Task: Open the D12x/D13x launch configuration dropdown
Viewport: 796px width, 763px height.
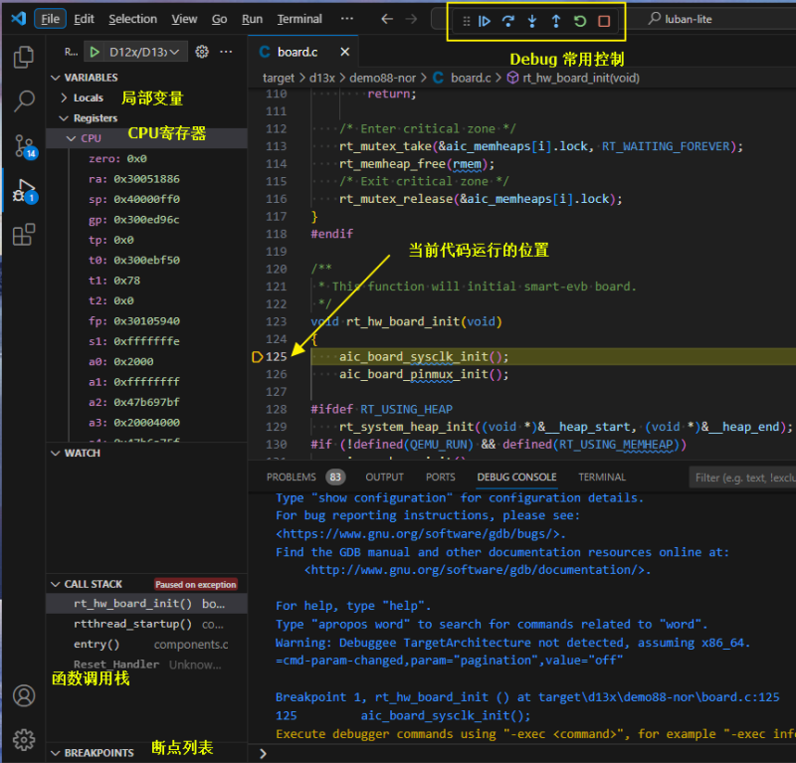Action: pos(144,52)
